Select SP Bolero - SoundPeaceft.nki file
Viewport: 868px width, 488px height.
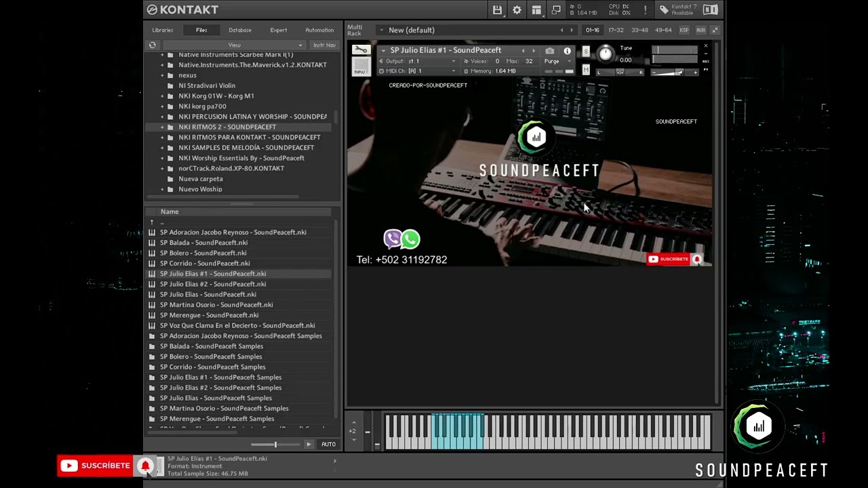(x=203, y=253)
